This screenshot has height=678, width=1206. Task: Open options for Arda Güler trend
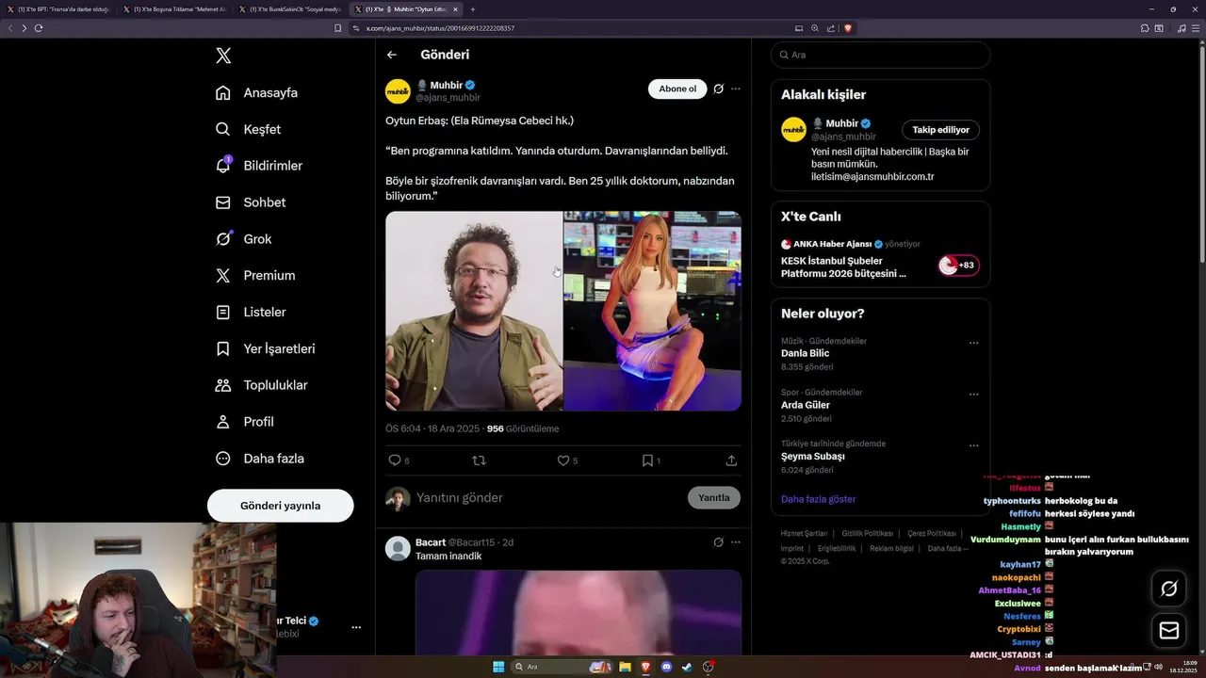click(974, 395)
